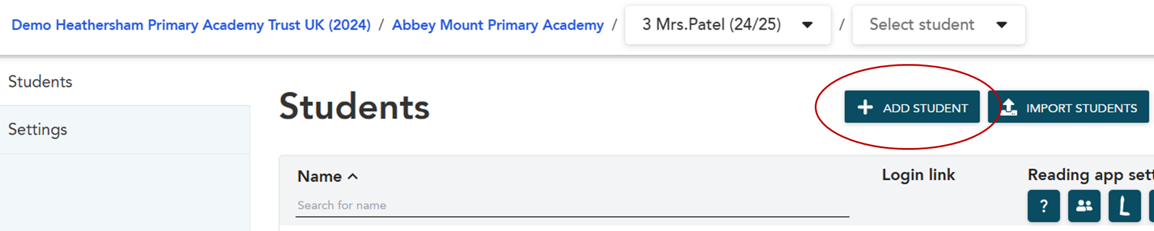Screen dimensions: 1154x231
Task: Open the Select student dropdown
Action: pyautogui.click(x=939, y=25)
